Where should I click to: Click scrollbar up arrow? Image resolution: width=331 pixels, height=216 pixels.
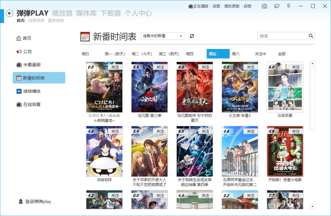point(312,63)
